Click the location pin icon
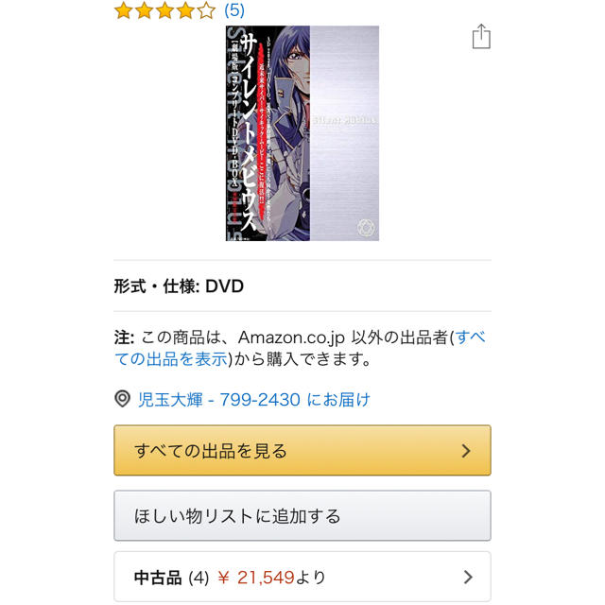 tap(122, 399)
